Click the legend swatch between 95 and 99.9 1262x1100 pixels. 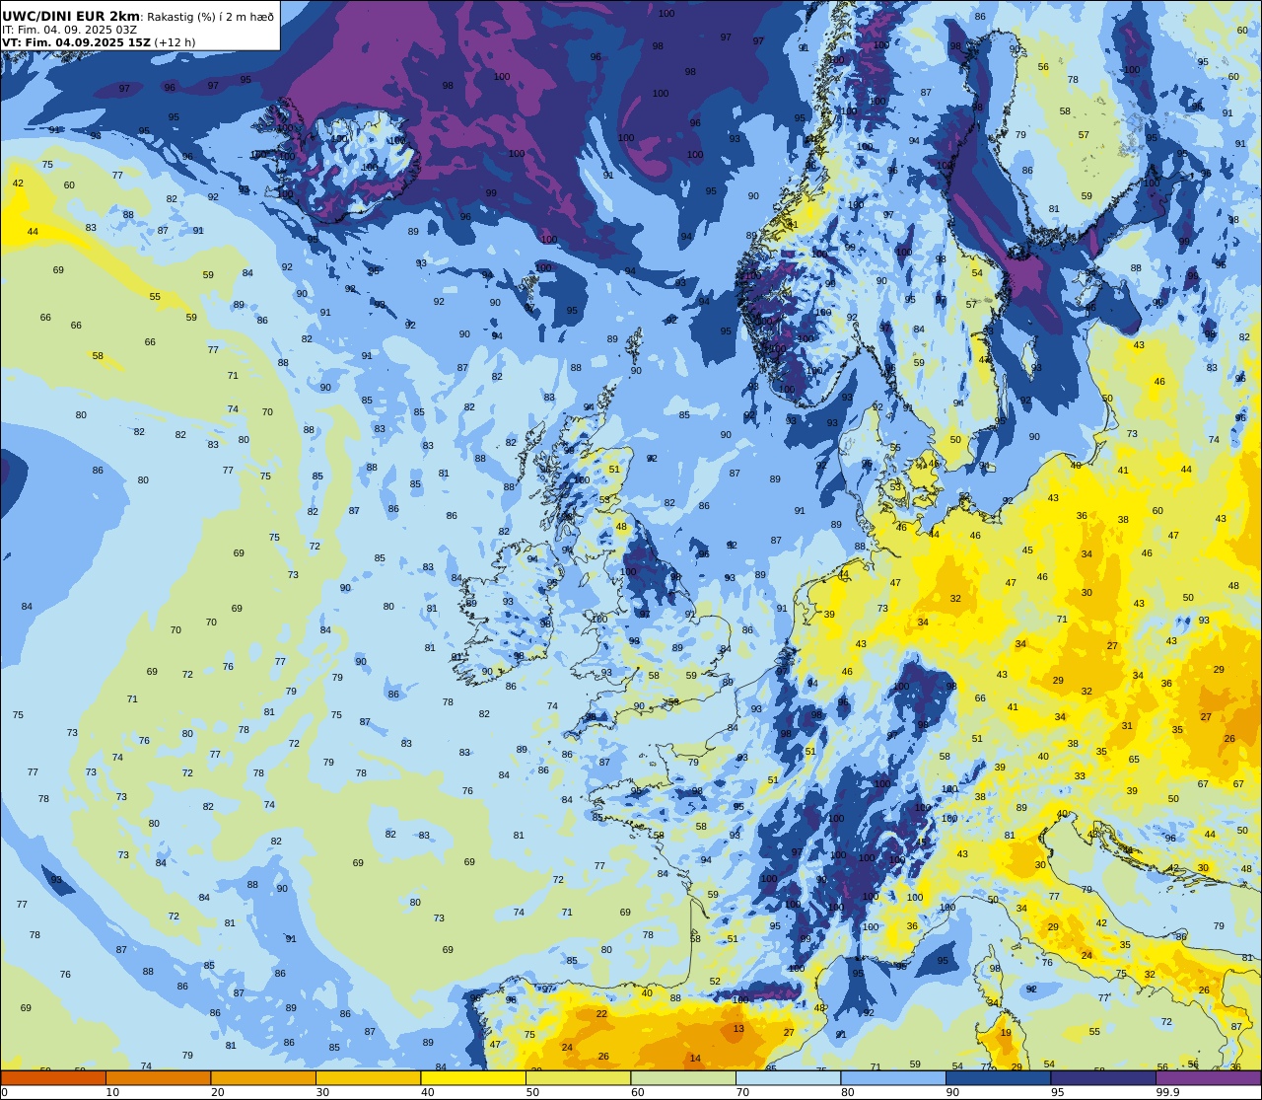1103,1078
